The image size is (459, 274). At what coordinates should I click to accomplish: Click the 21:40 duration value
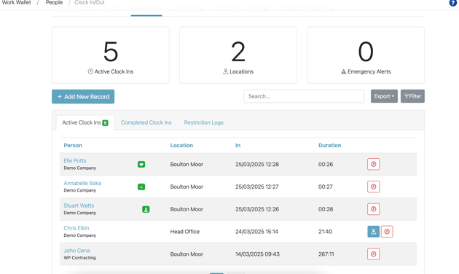click(325, 232)
